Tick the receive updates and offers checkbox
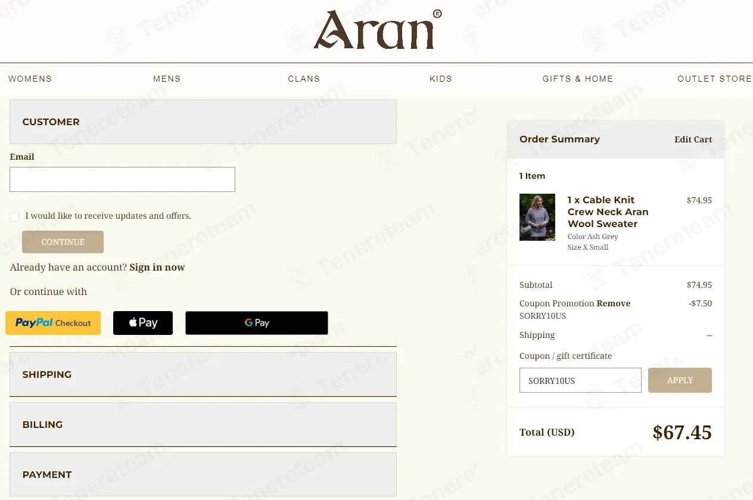Image resolution: width=753 pixels, height=500 pixels. tap(14, 216)
